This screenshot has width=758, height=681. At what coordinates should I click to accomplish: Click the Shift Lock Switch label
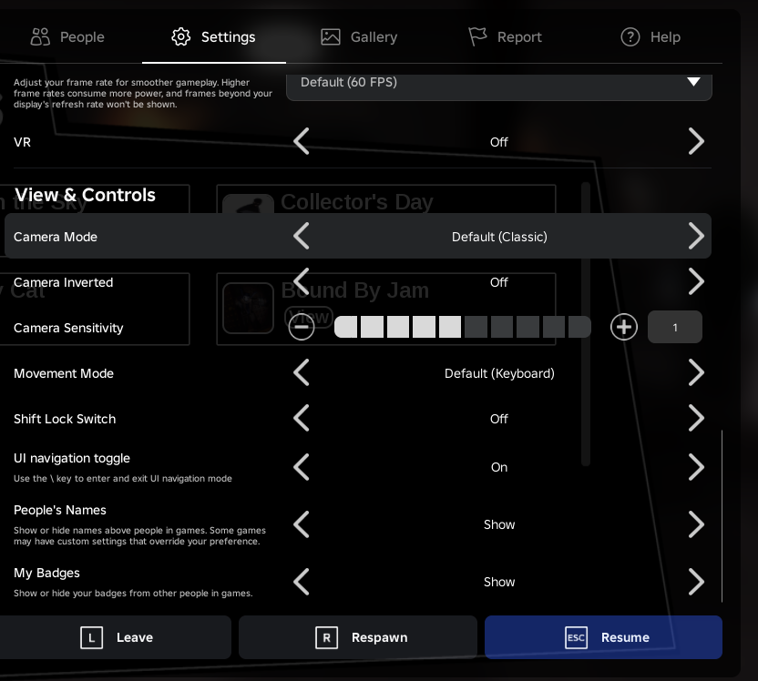(x=65, y=419)
